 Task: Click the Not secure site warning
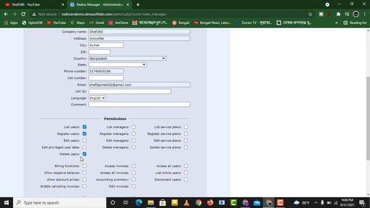[x=45, y=14]
